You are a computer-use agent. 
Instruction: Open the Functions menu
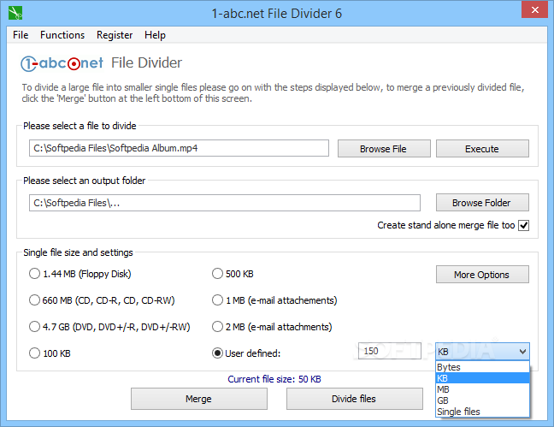(x=62, y=35)
